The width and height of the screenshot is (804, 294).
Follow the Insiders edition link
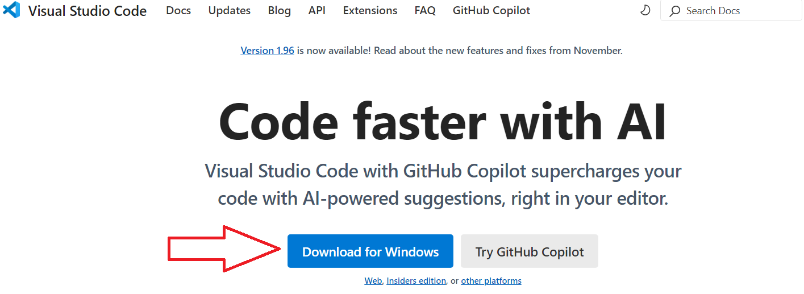(416, 281)
